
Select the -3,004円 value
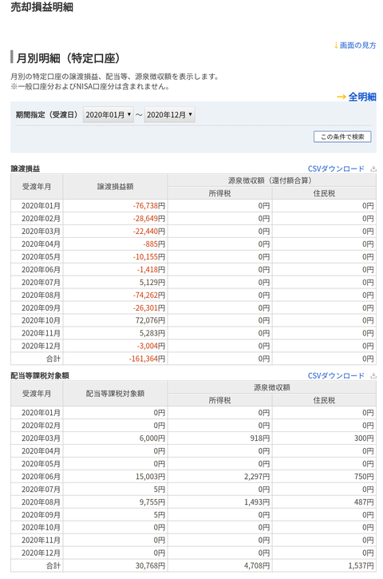(151, 346)
